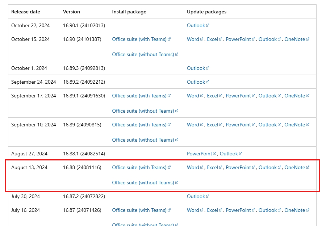The width and height of the screenshot is (326, 226).
Task: Open OneNote update for October 15, 2024
Action: pos(296,39)
